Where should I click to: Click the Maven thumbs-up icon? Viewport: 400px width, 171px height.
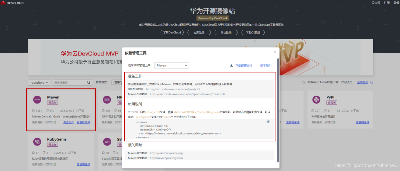(x=33, y=111)
